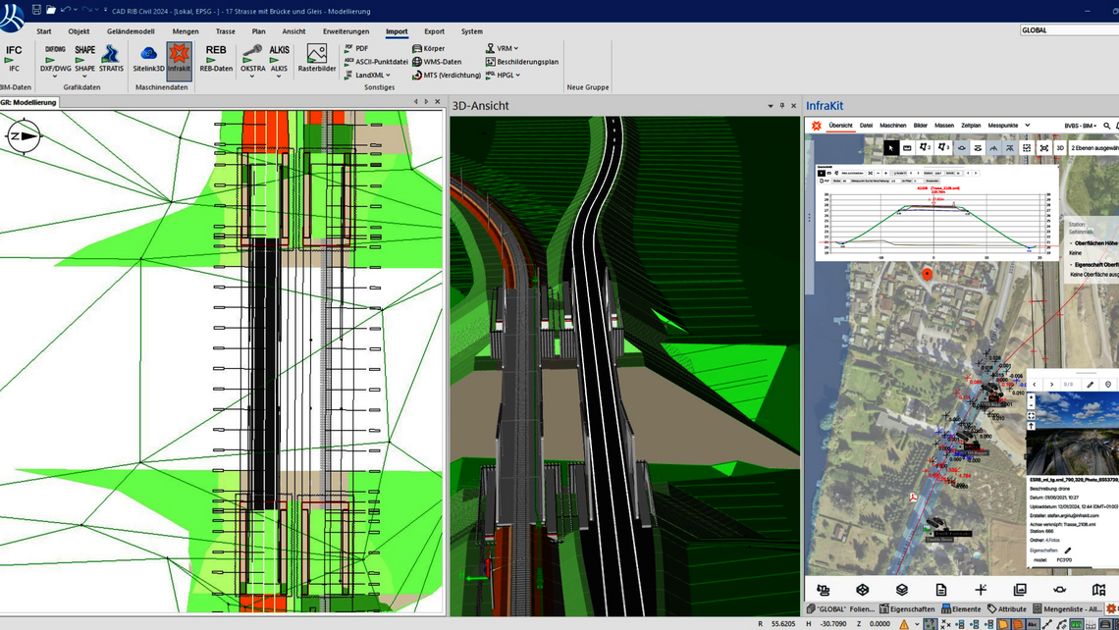Import an ASCII-Punktdatei
This screenshot has height=630, width=1119.
pyautogui.click(x=376, y=62)
